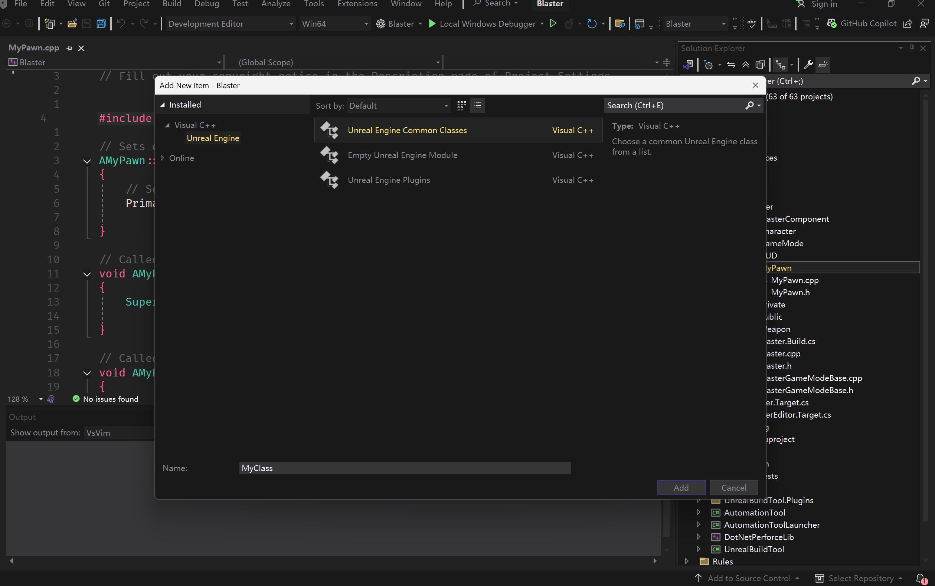Click the New Project toolbar icon

[50, 24]
